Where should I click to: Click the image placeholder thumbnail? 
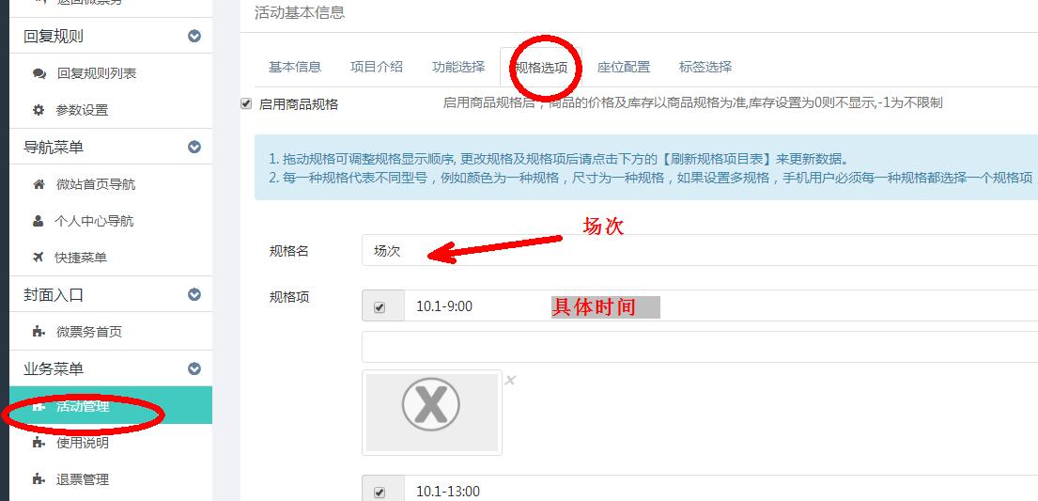pos(431,413)
